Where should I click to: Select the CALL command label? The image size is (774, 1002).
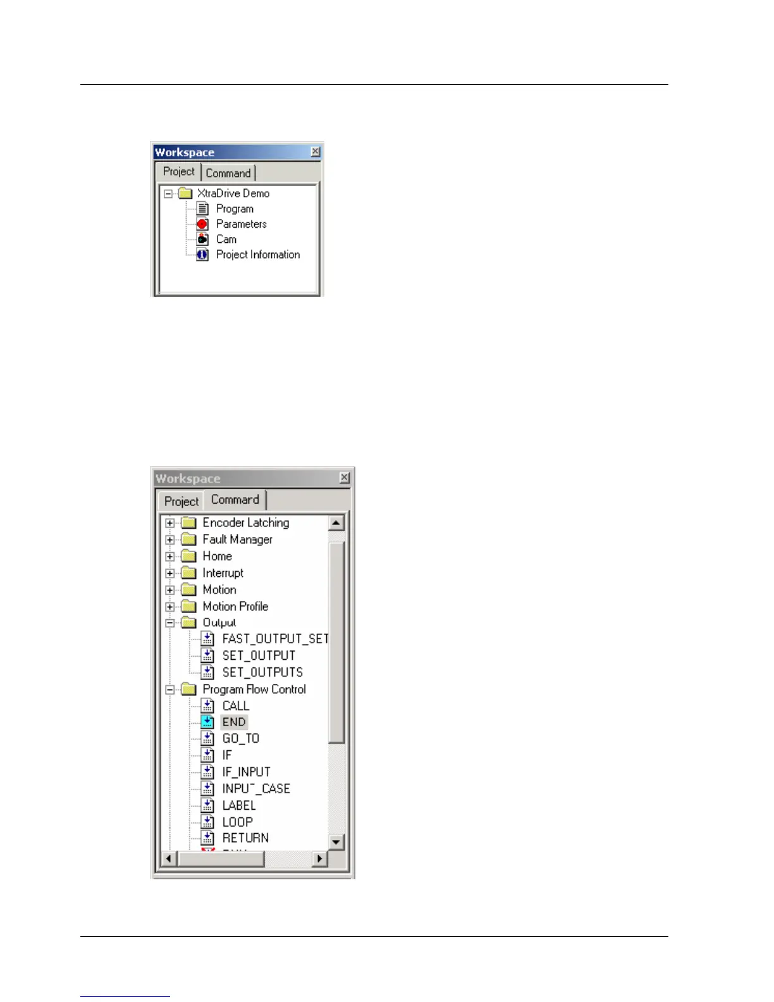236,705
